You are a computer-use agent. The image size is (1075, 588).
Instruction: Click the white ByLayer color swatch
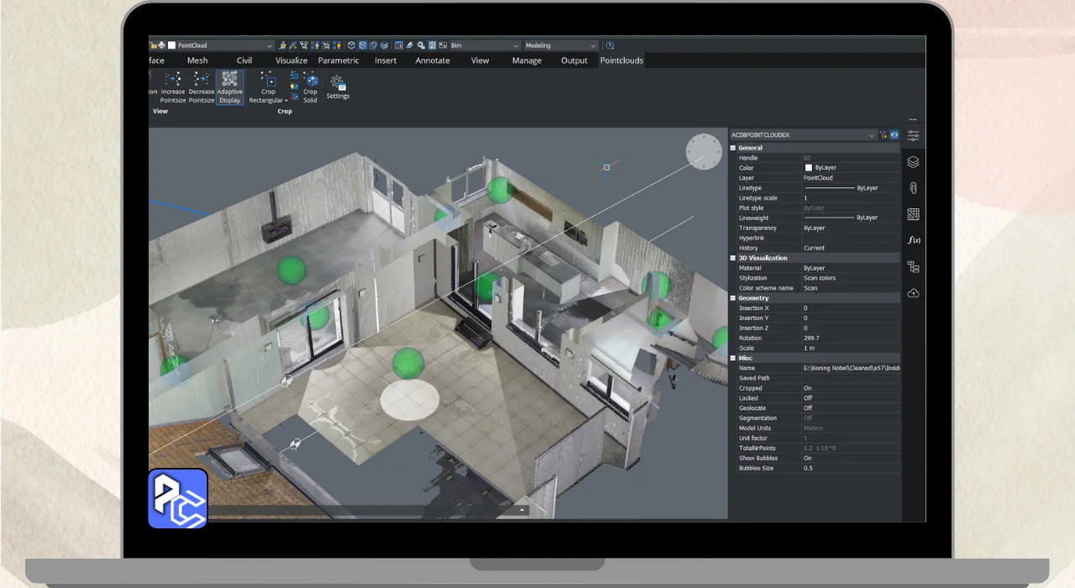coord(809,168)
